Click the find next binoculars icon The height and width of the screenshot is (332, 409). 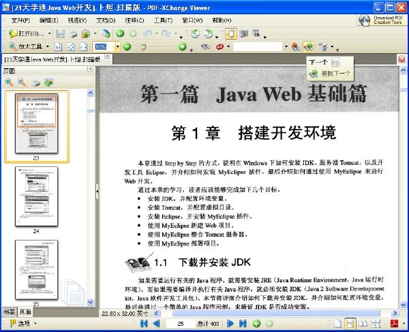(x=308, y=46)
